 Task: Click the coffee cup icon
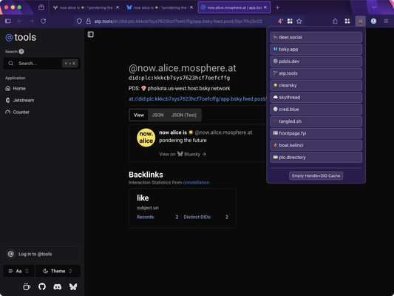tap(27, 286)
